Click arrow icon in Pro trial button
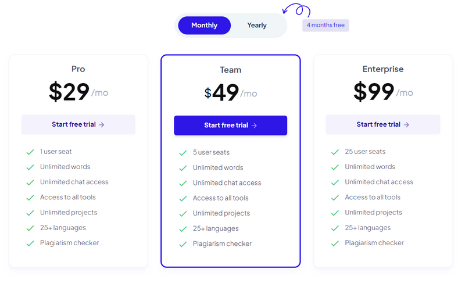This screenshot has height=283, width=465. (101, 125)
